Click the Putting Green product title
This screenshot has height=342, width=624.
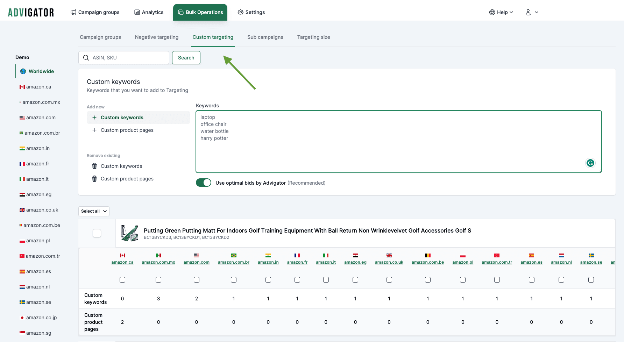[x=307, y=230]
